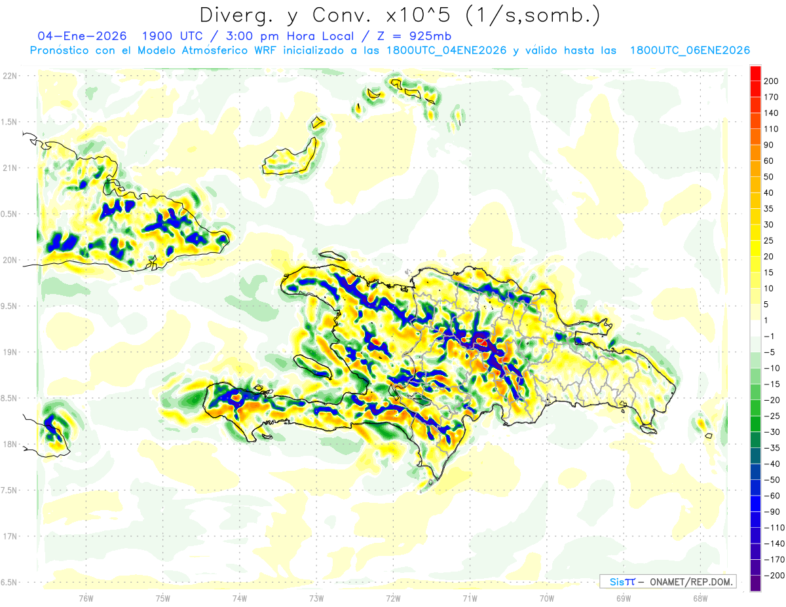Click the date text '04-Ene-2026 1900 UTC'
Image resolution: width=786 pixels, height=607 pixels.
tap(117, 36)
